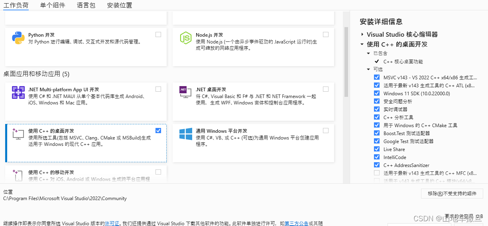Tick the Python 开发 workload checkbox
Viewport: 488px width, 226px height.
[x=158, y=35]
